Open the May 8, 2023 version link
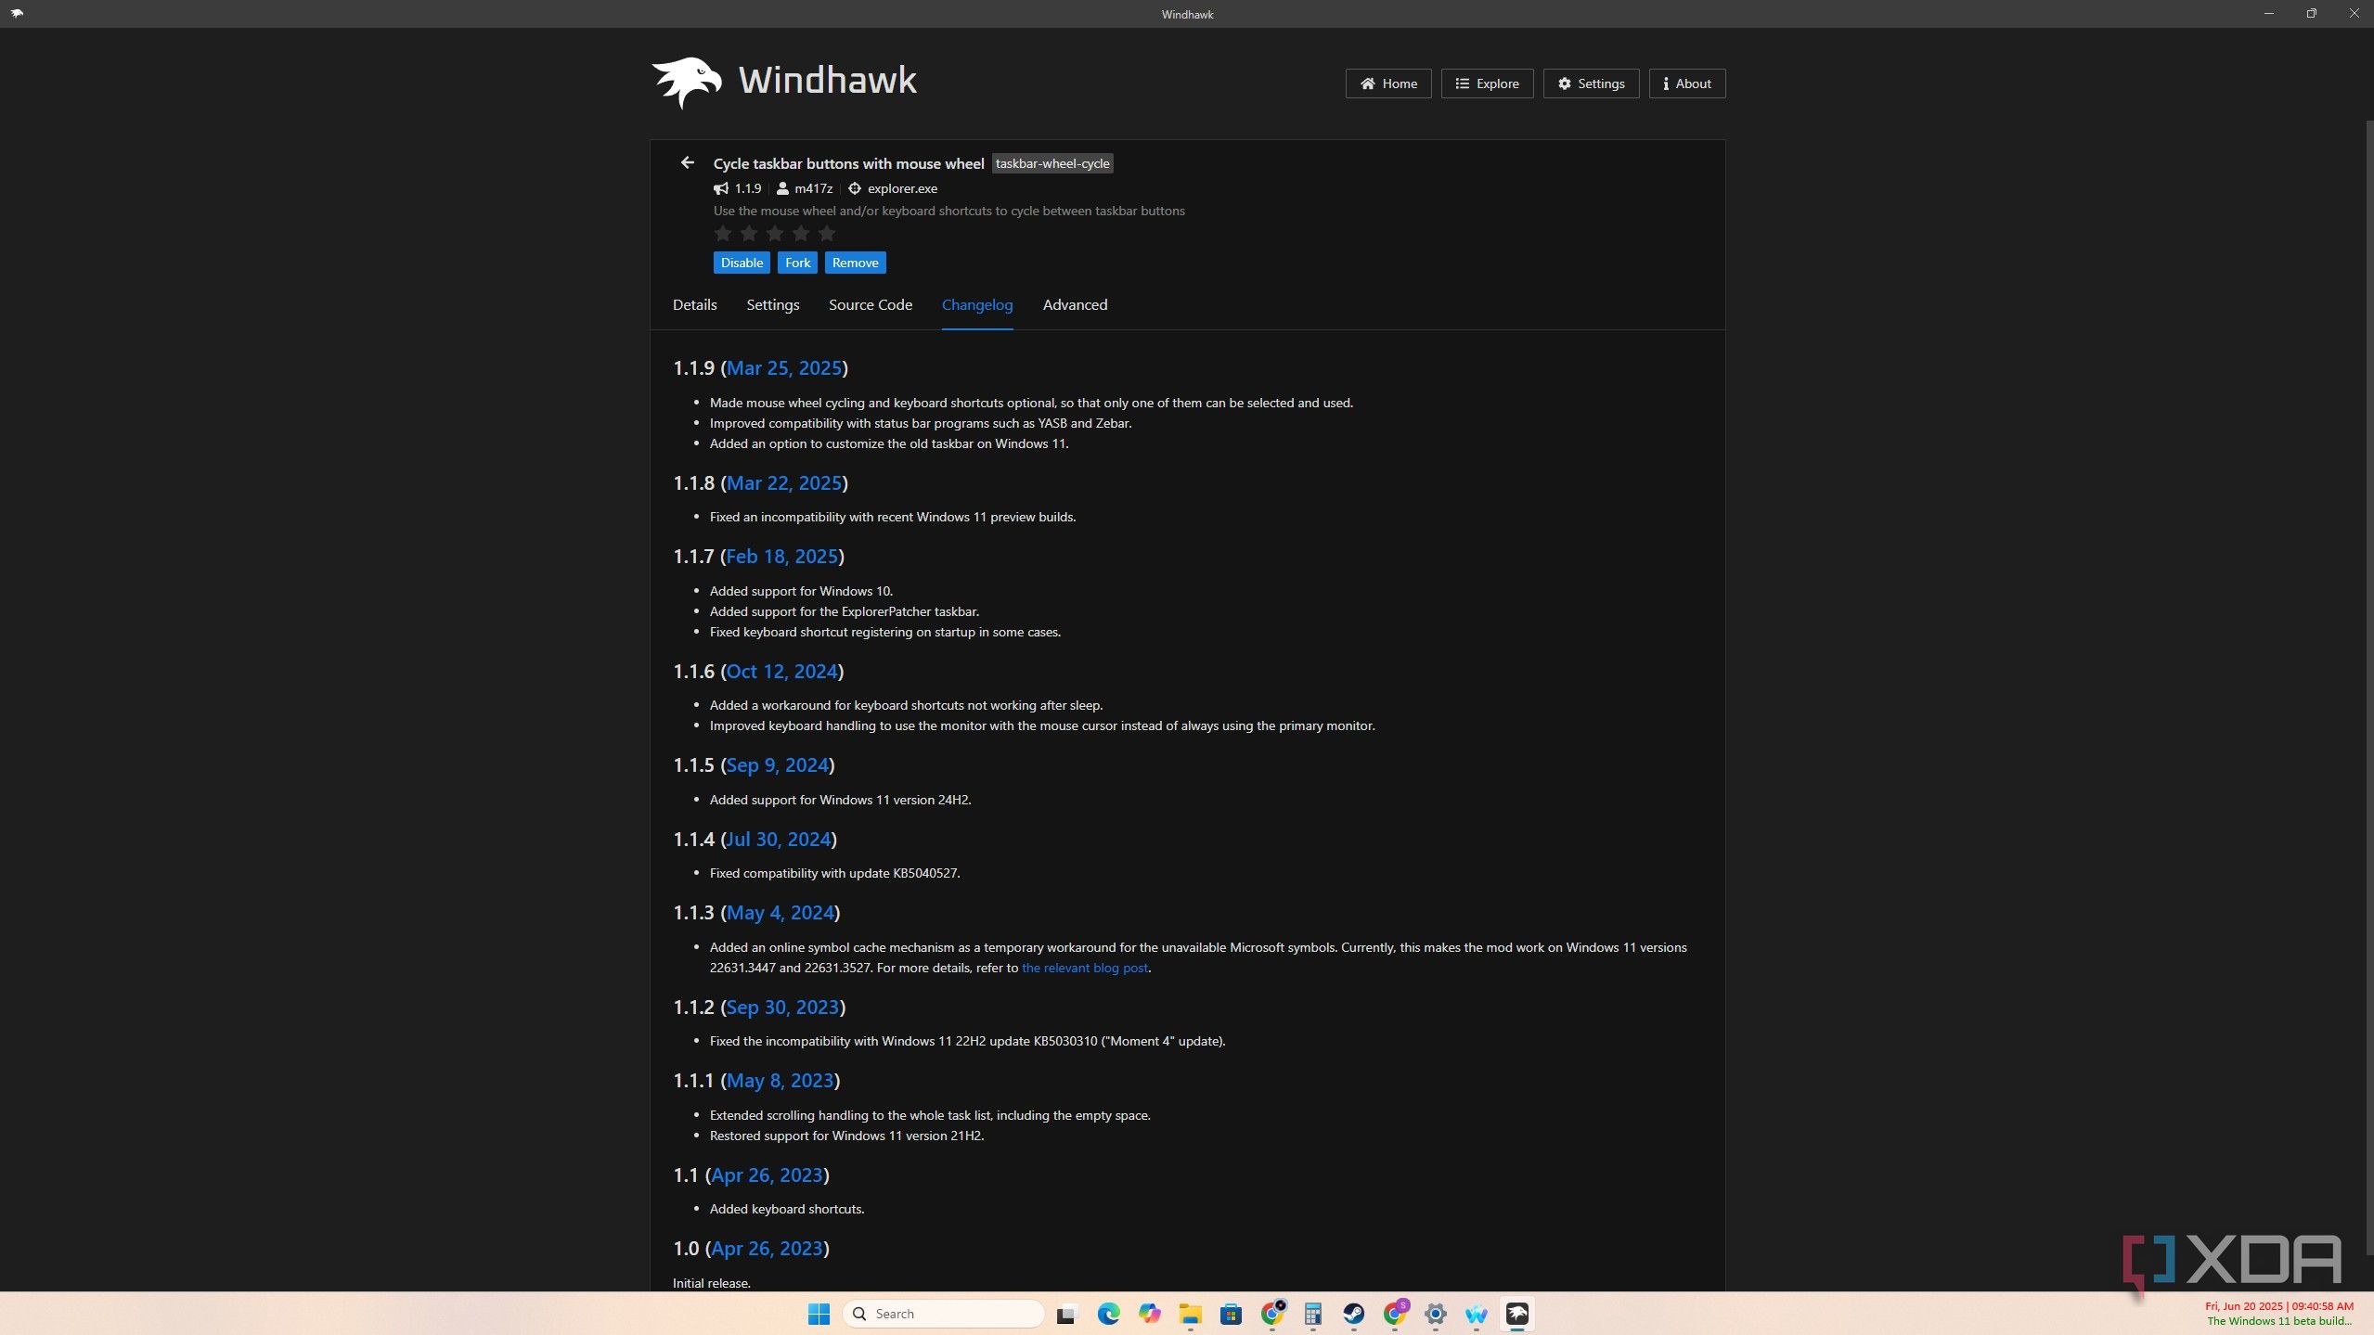This screenshot has height=1335, width=2374. click(x=780, y=1081)
